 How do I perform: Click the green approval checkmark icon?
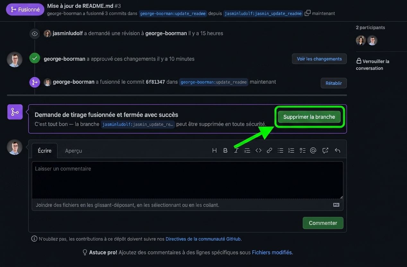coord(35,58)
